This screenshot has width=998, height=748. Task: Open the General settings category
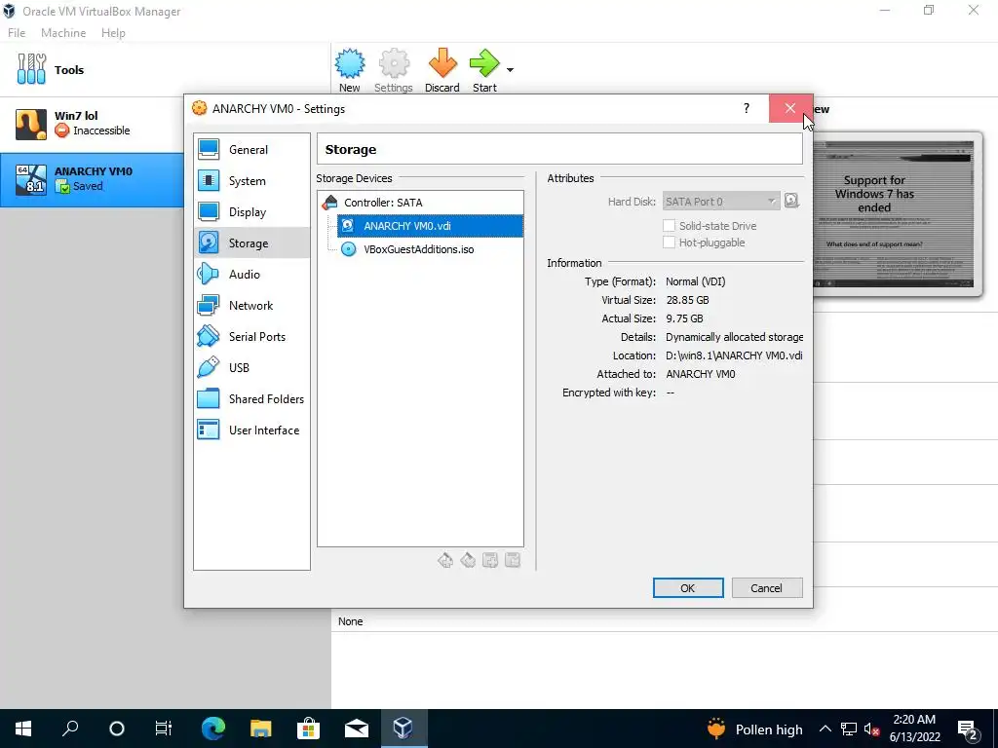point(251,149)
